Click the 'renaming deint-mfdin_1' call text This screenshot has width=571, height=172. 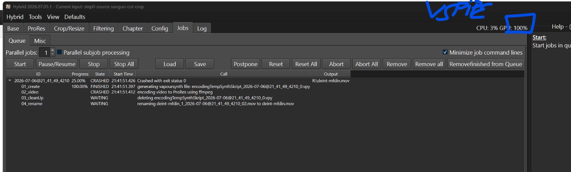(216, 104)
